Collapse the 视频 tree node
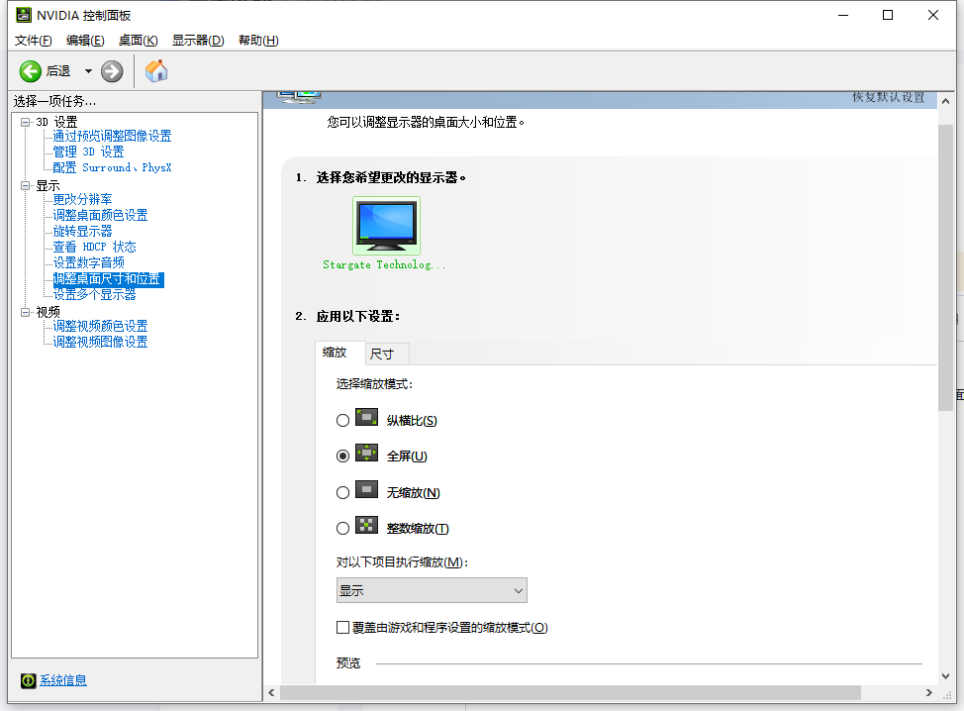This screenshot has height=711, width=964. tap(25, 312)
